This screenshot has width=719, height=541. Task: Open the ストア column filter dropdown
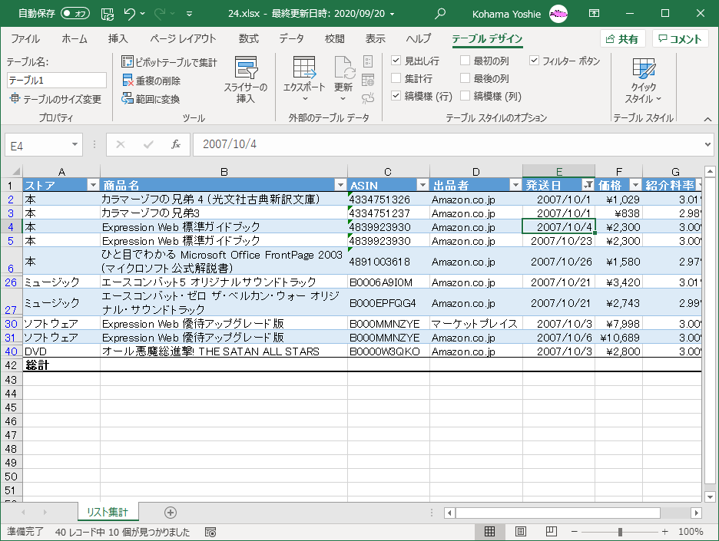(x=93, y=185)
